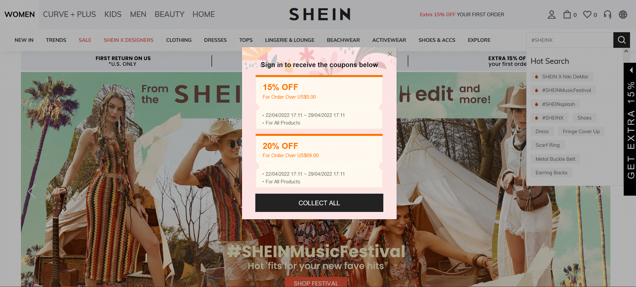Open the shopping bag icon
The image size is (636, 287).
point(567,15)
